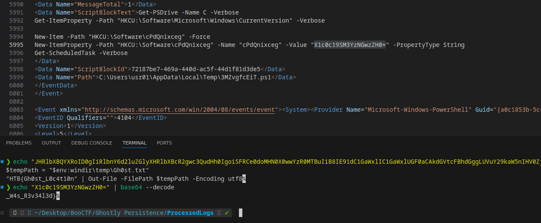Image resolution: width=541 pixels, height=223 pixels.
Task: Click the green checkmark in the shell prompt
Action: (227, 213)
